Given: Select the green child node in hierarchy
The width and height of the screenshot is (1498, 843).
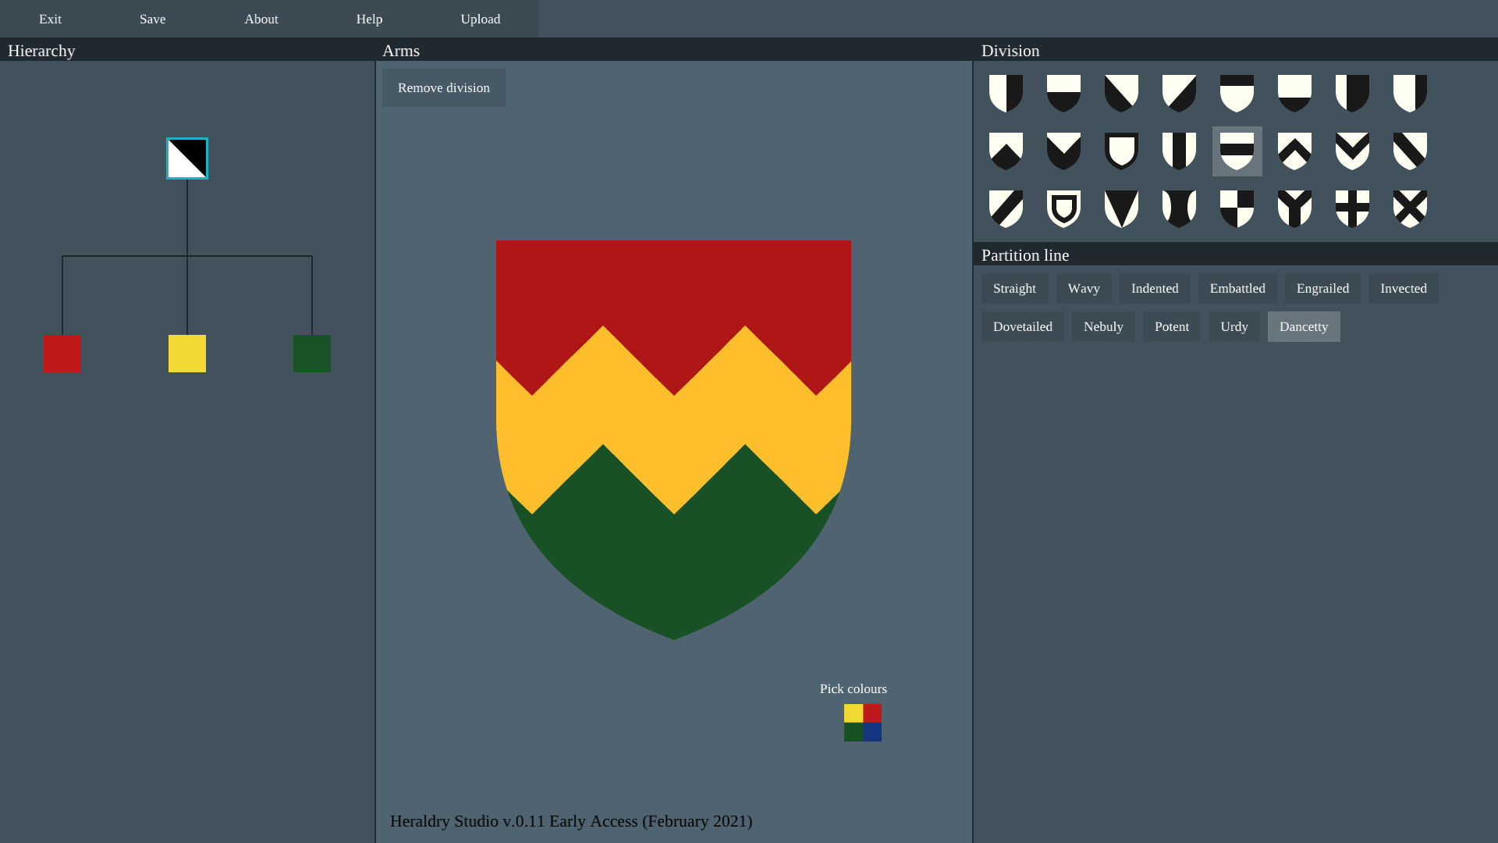Looking at the screenshot, I should 312,354.
